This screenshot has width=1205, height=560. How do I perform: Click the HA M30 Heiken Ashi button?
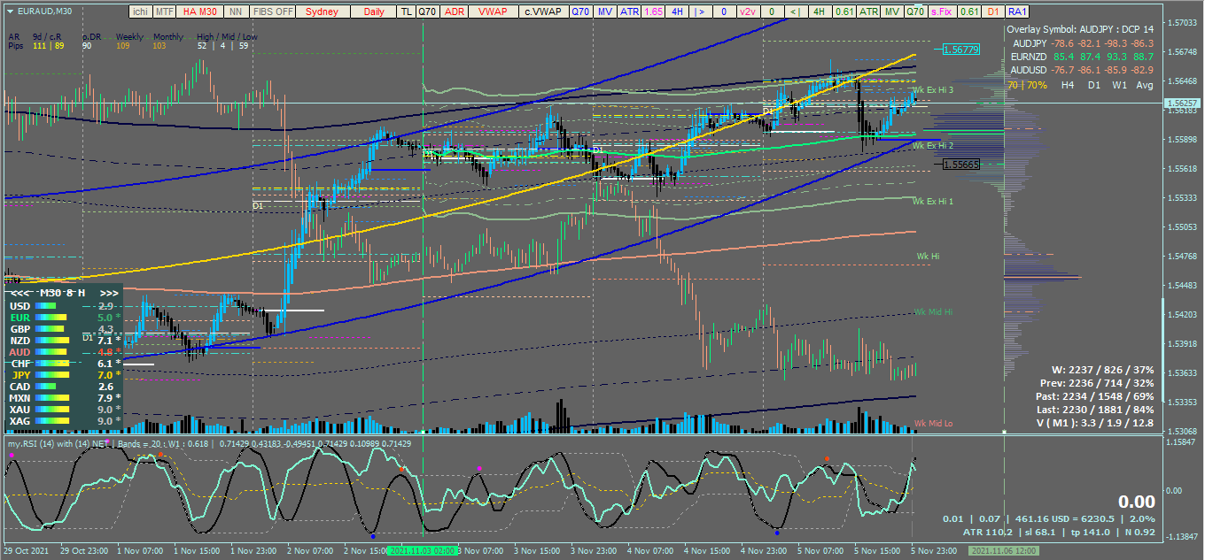click(199, 12)
